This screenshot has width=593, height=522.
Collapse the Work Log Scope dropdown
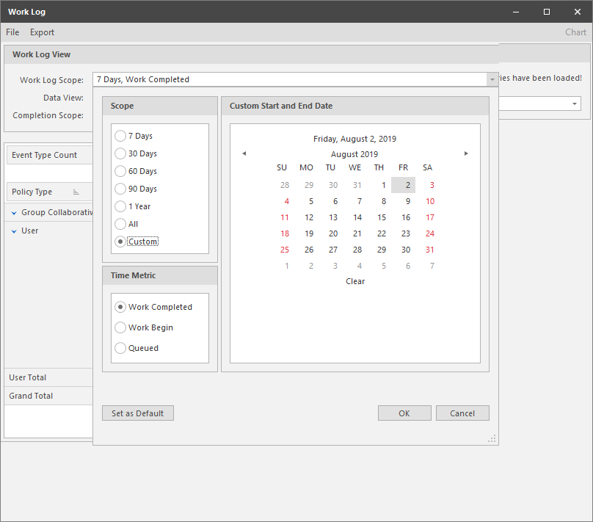[x=491, y=79]
